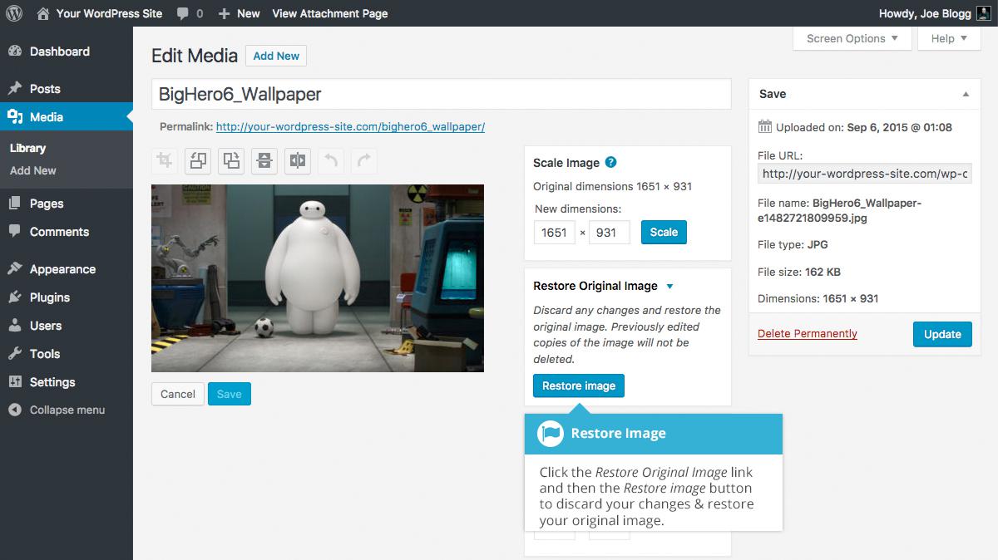The width and height of the screenshot is (998, 560).
Task: Click the Appearance paintbrush icon
Action: point(15,269)
